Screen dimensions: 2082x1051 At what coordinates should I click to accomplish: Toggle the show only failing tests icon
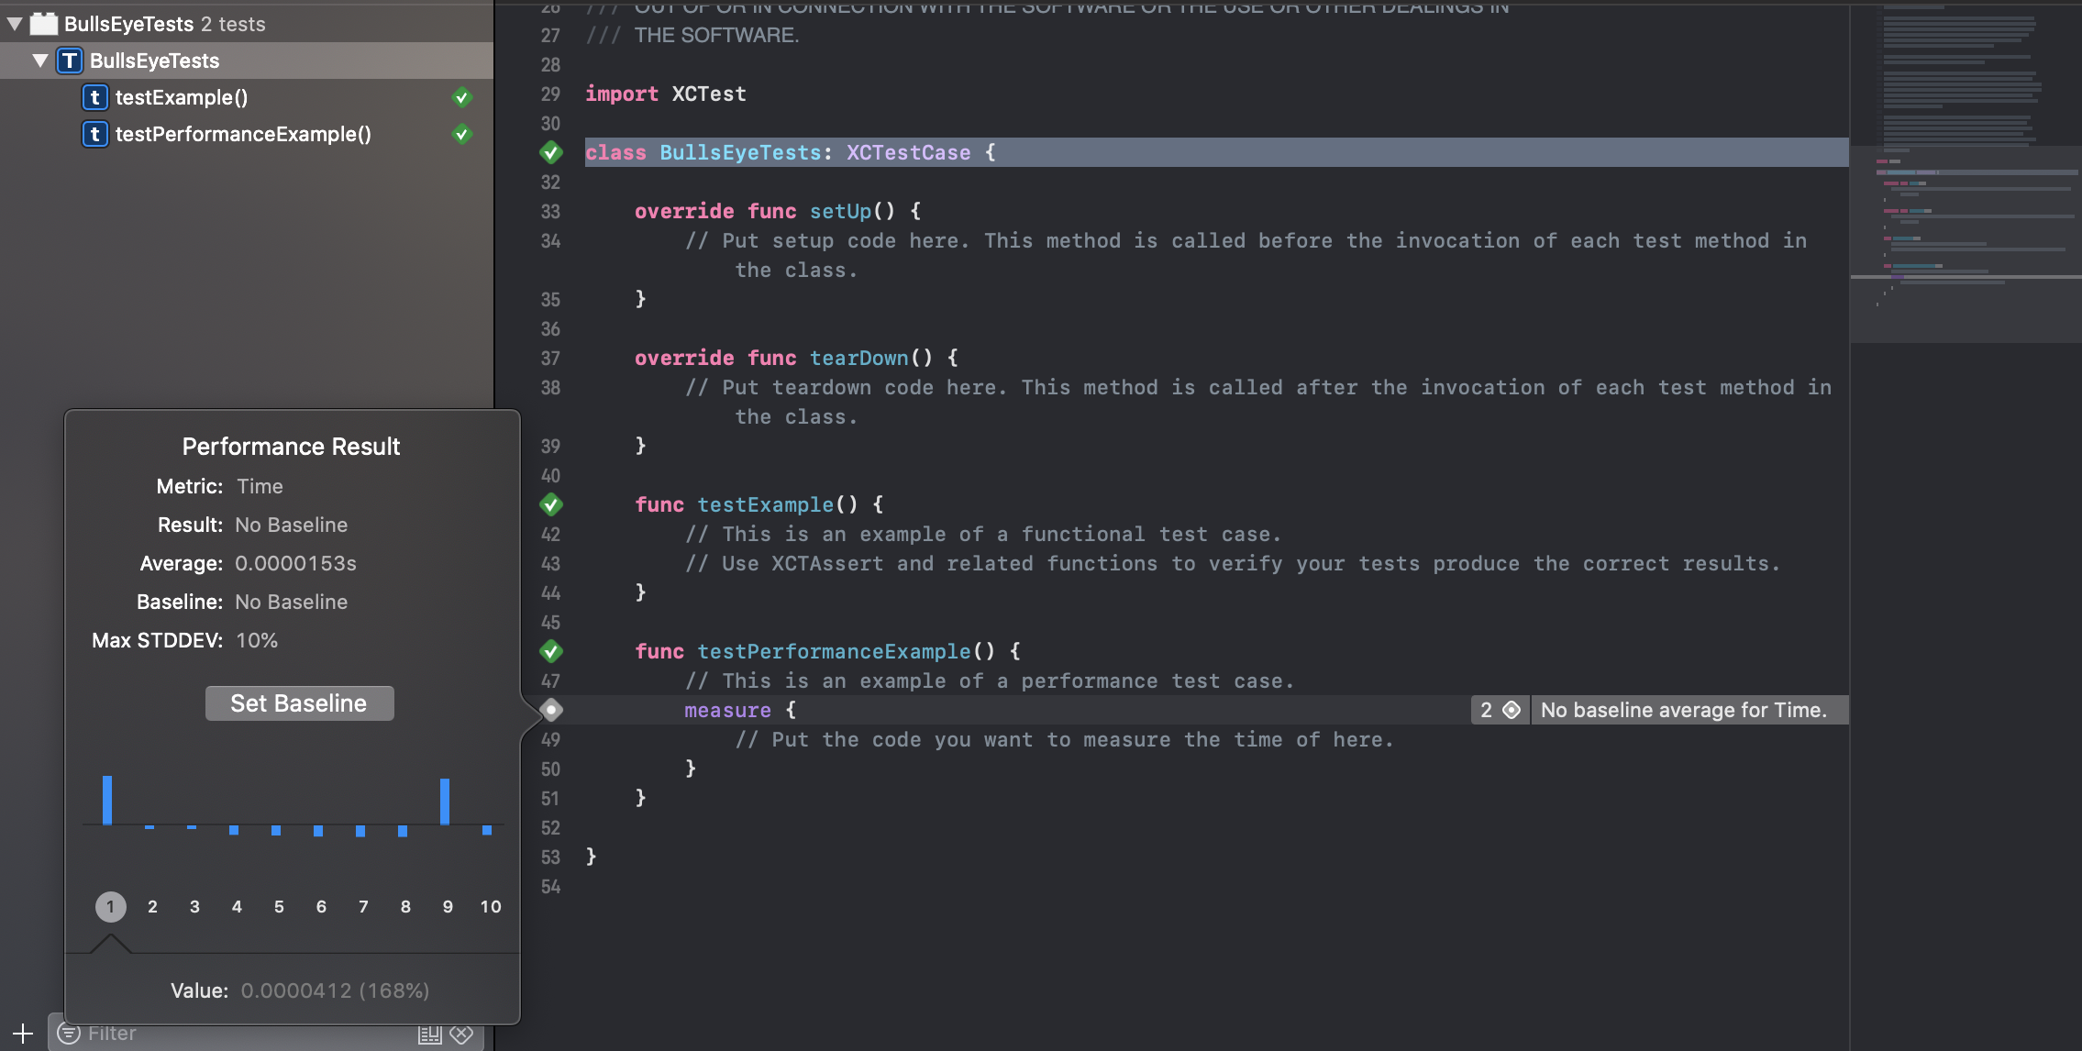pos(461,1034)
